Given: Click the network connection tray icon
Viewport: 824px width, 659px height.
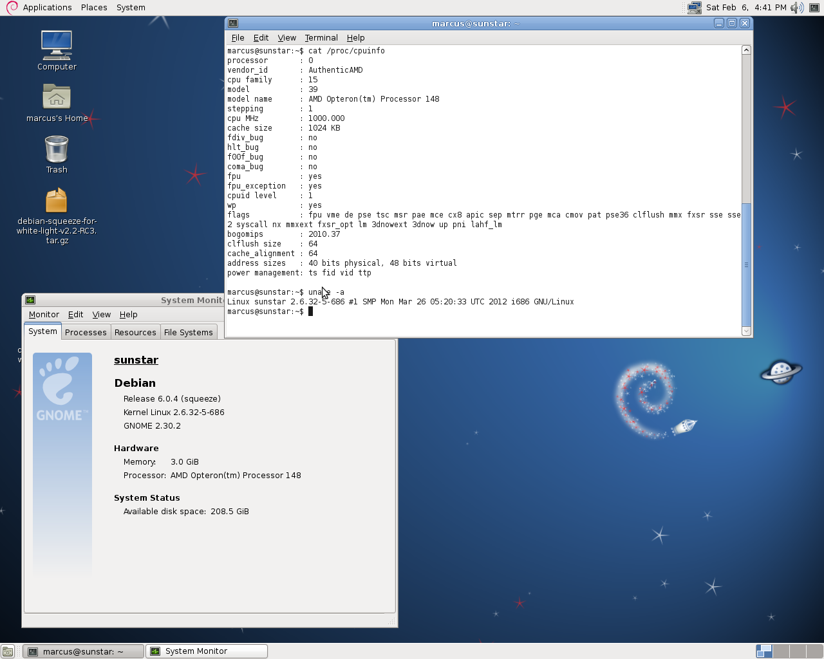Looking at the screenshot, I should pyautogui.click(x=694, y=8).
